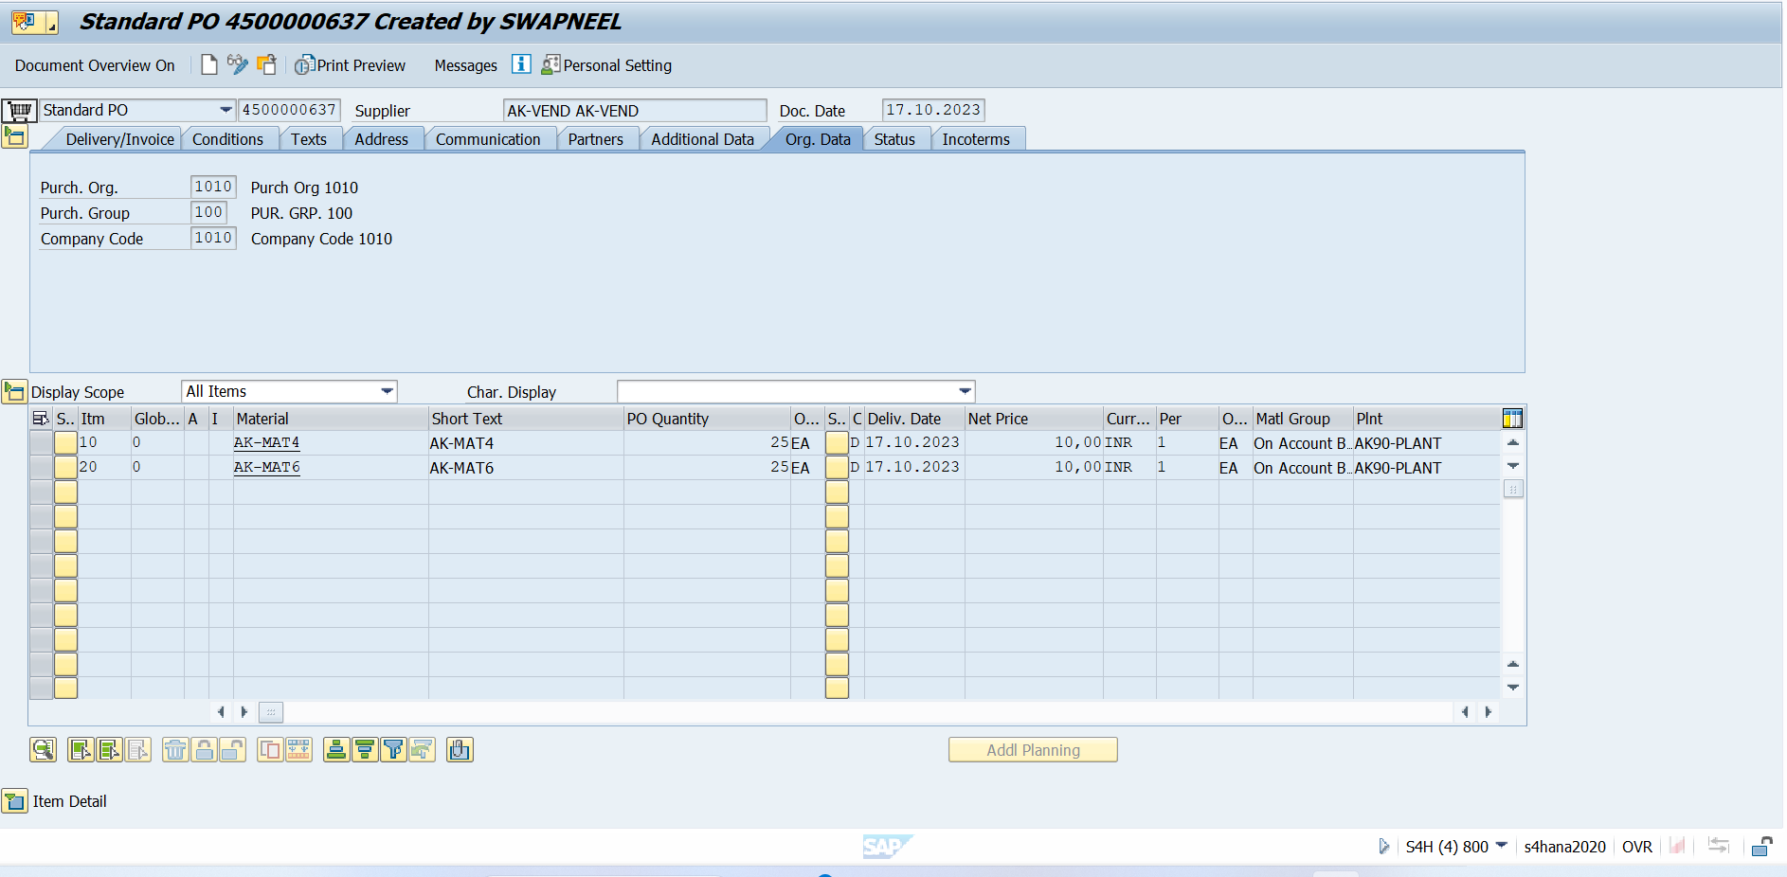Click the paperclip attachment icon
This screenshot has height=877, width=1787.
tap(460, 750)
